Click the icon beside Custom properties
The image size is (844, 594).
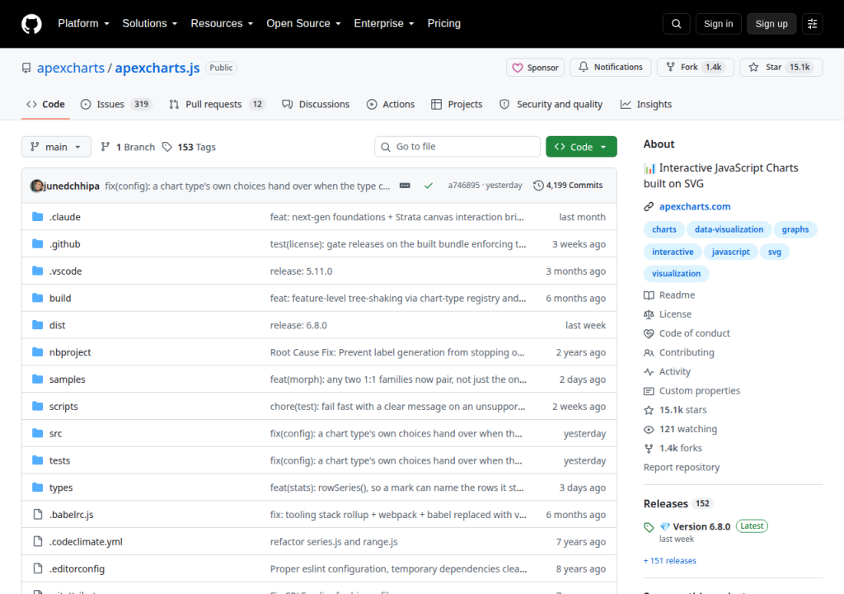649,391
